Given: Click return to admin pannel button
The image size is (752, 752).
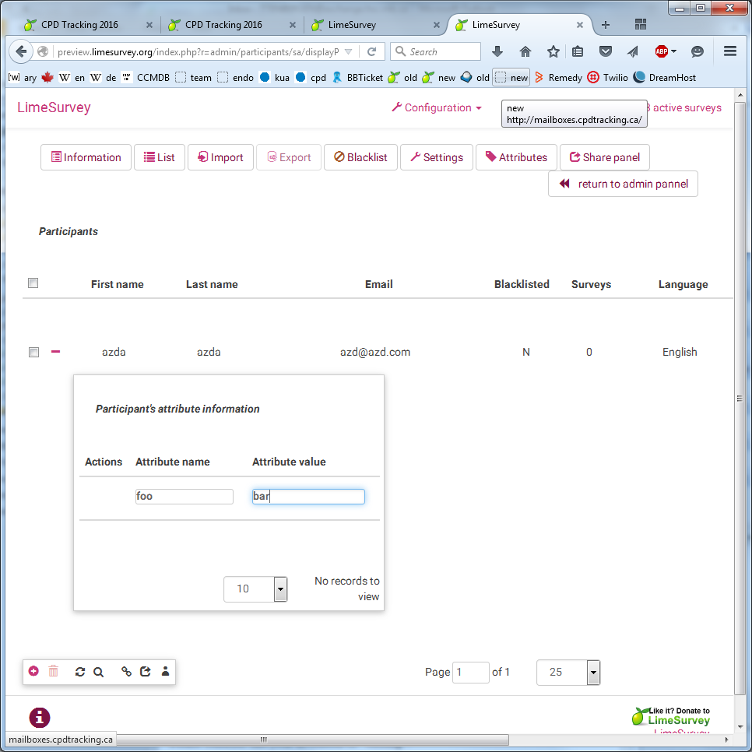Looking at the screenshot, I should pos(623,184).
